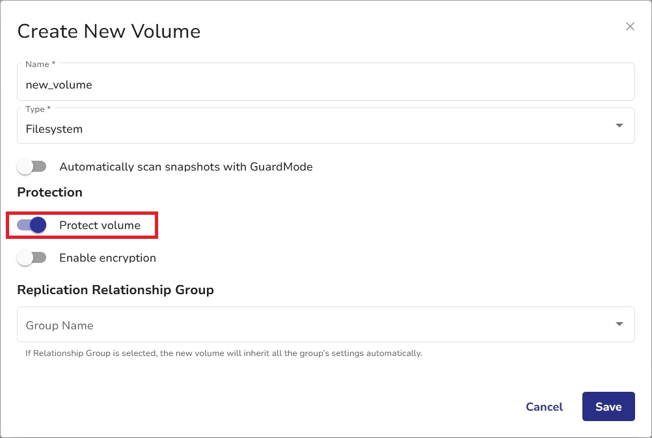Click the Relationship Group helper text
Viewport: 652px width, 438px height.
(220, 353)
